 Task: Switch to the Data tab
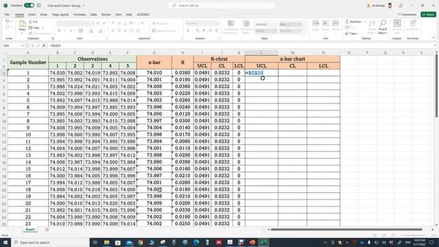[x=93, y=14]
